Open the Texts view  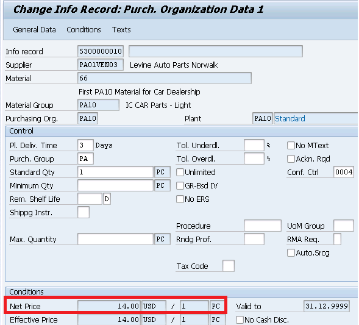click(x=121, y=30)
